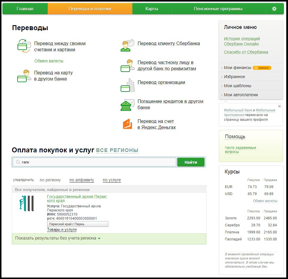The width and height of the screenshot is (288, 279).
Task: Open Перевод клиенту Сбербанка link
Action: click(x=169, y=43)
